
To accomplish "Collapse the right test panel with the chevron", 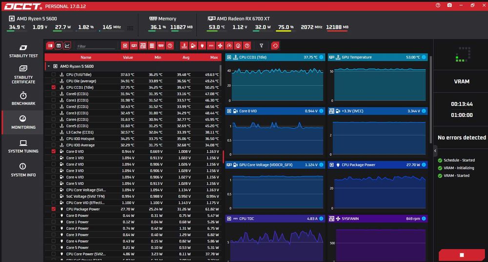I will point(435,151).
